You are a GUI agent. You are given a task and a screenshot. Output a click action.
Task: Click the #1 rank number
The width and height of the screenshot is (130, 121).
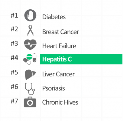tap(15, 16)
